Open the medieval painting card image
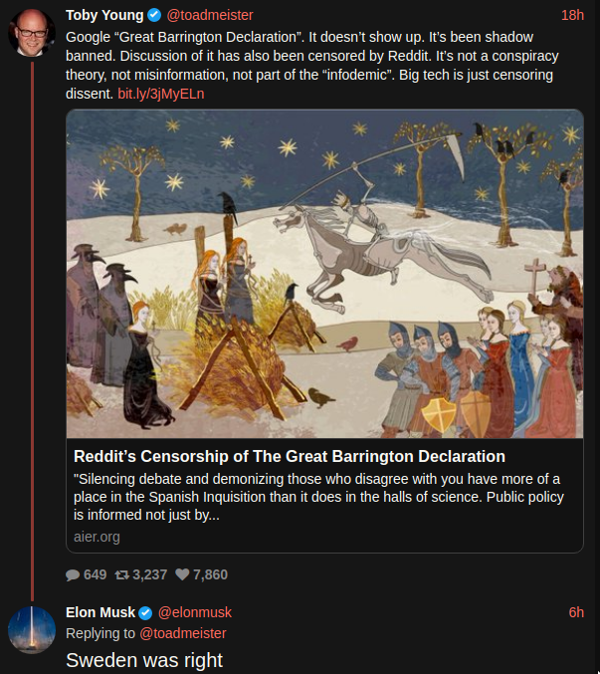 [324, 274]
